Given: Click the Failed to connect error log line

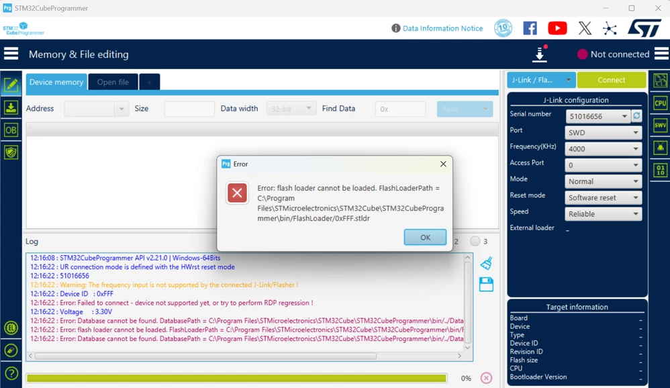Looking at the screenshot, I should click(171, 303).
